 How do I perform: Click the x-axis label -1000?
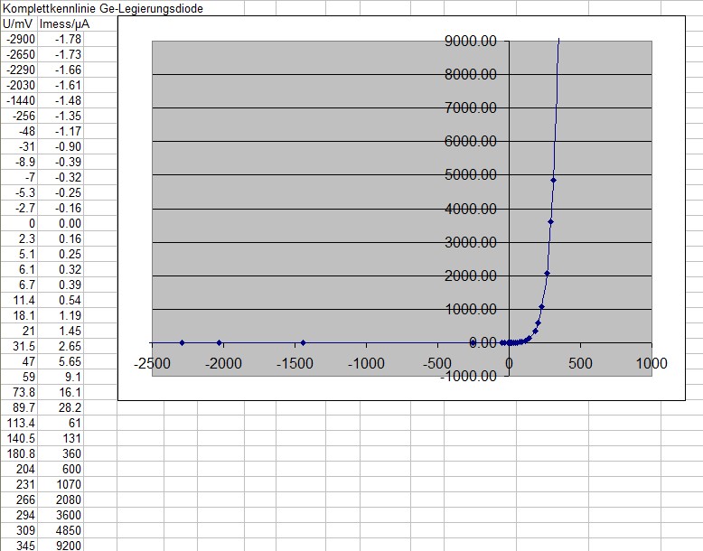tap(366, 363)
